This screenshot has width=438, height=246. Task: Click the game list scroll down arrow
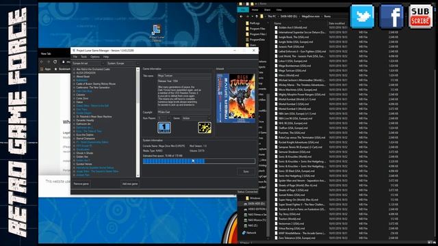pyautogui.click(x=138, y=176)
